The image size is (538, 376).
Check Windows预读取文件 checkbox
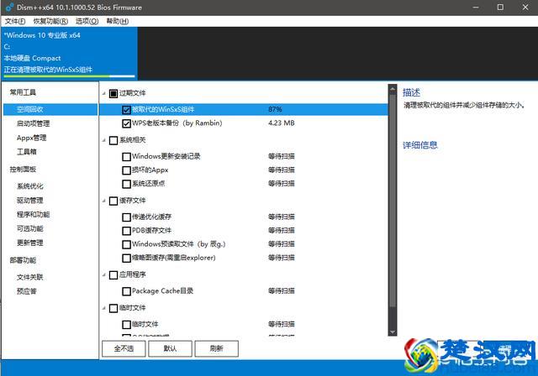[x=126, y=244]
